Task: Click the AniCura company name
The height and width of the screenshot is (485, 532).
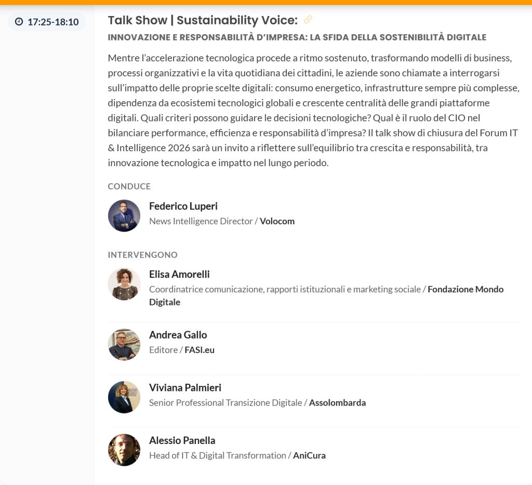Action: (x=309, y=455)
